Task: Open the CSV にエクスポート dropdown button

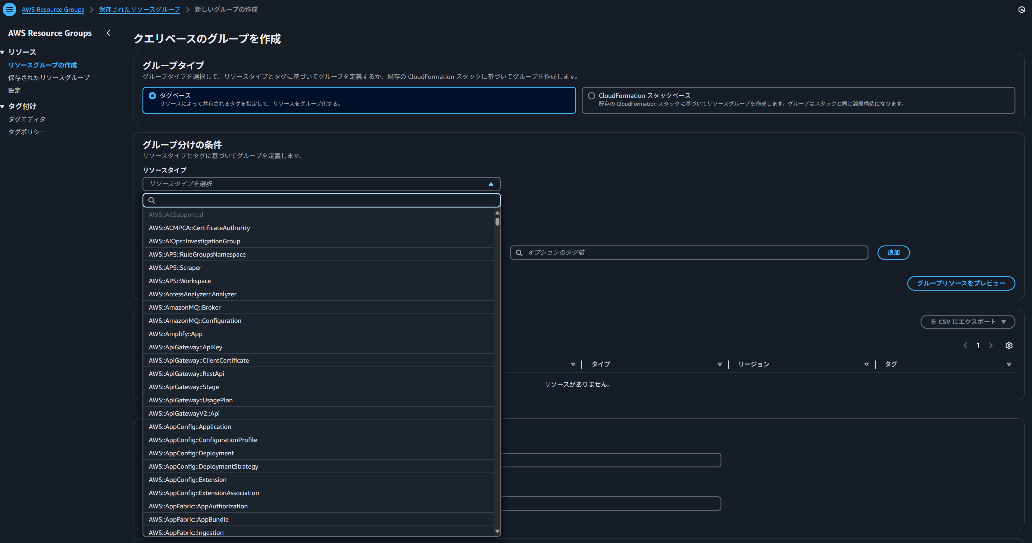Action: tap(968, 322)
